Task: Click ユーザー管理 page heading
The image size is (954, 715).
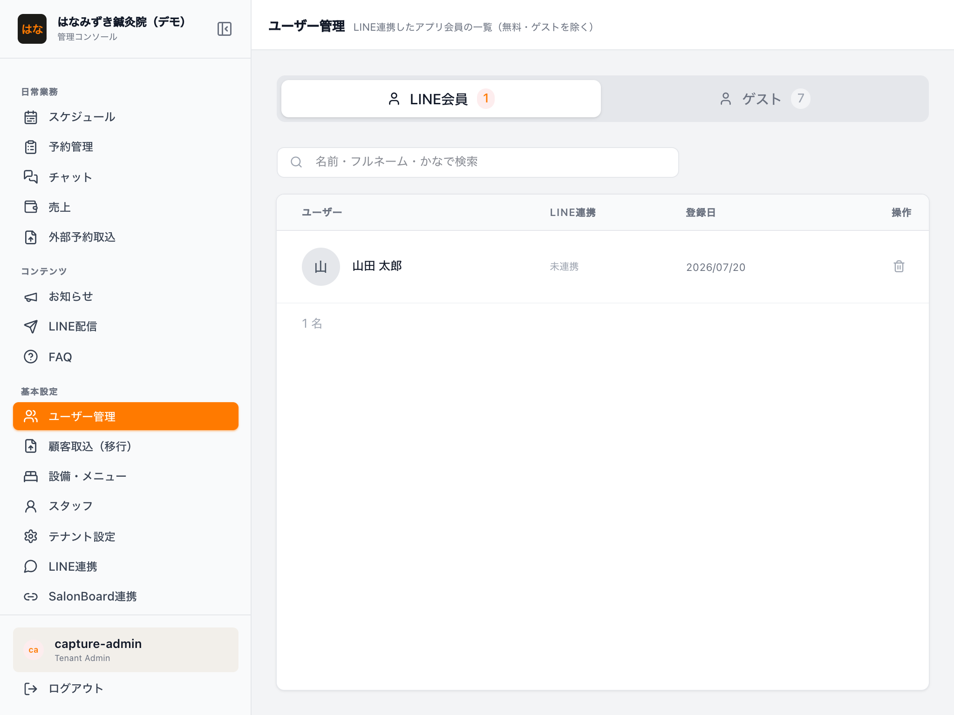Action: (x=307, y=26)
